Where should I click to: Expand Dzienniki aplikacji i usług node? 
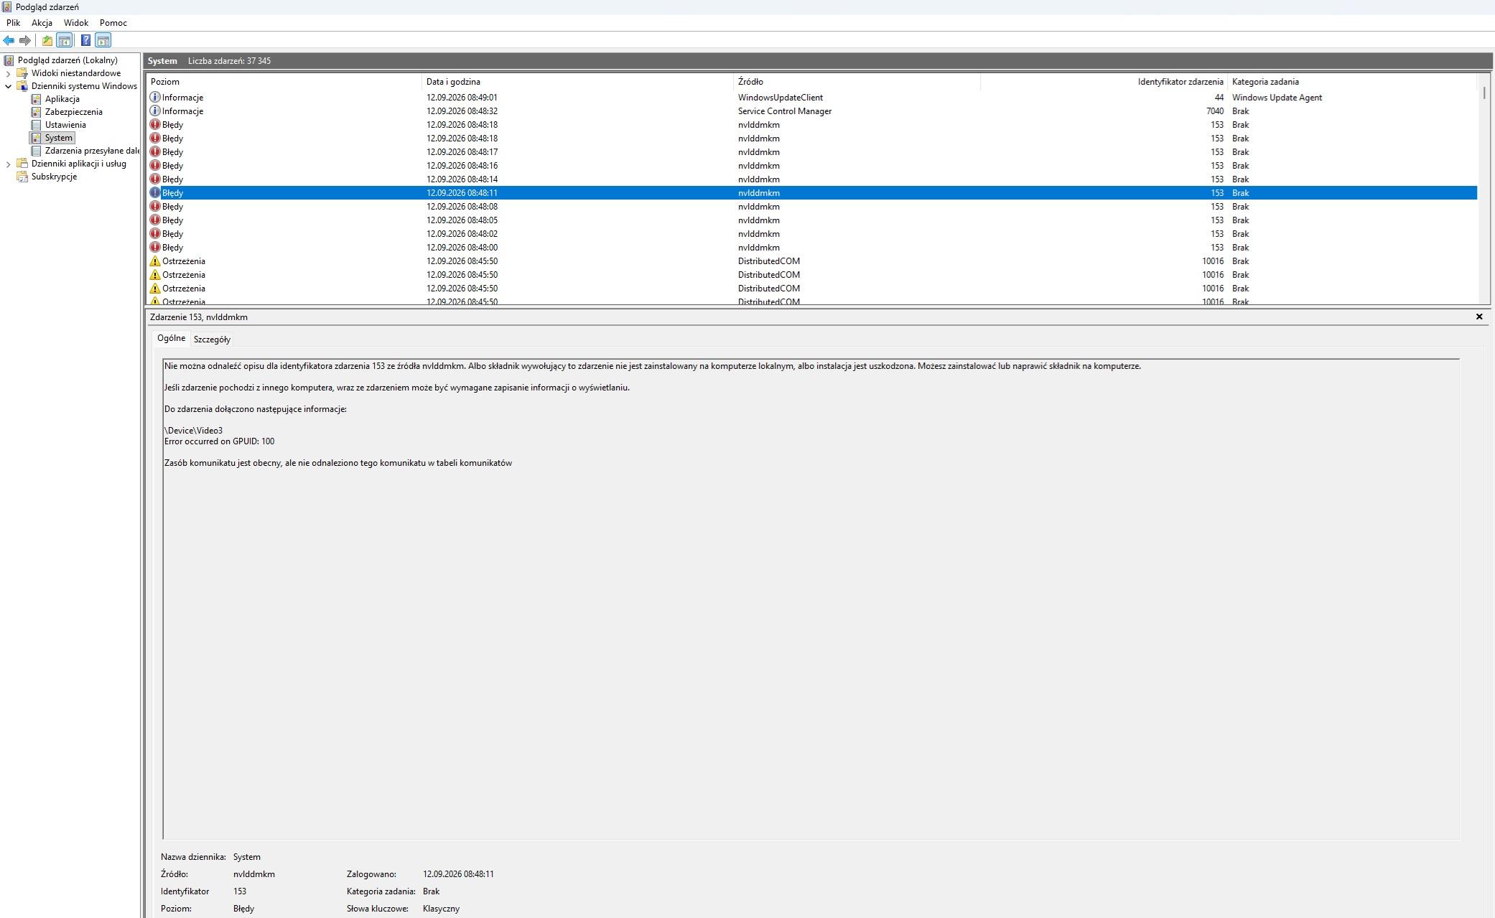[x=8, y=164]
